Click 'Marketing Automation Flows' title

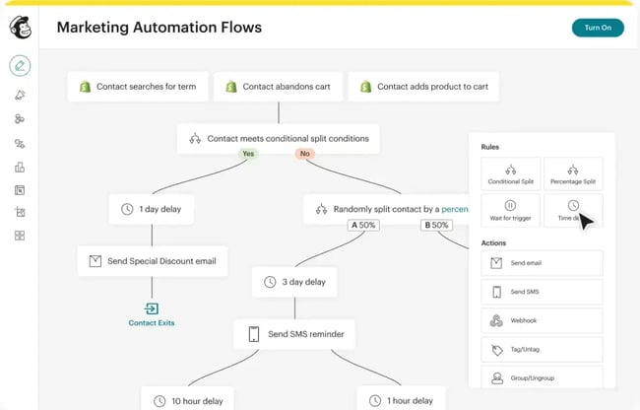[160, 28]
